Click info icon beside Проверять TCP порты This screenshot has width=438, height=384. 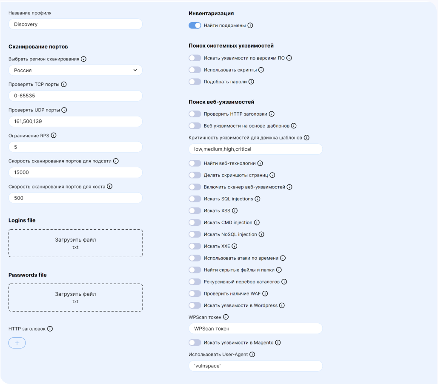[x=64, y=85]
